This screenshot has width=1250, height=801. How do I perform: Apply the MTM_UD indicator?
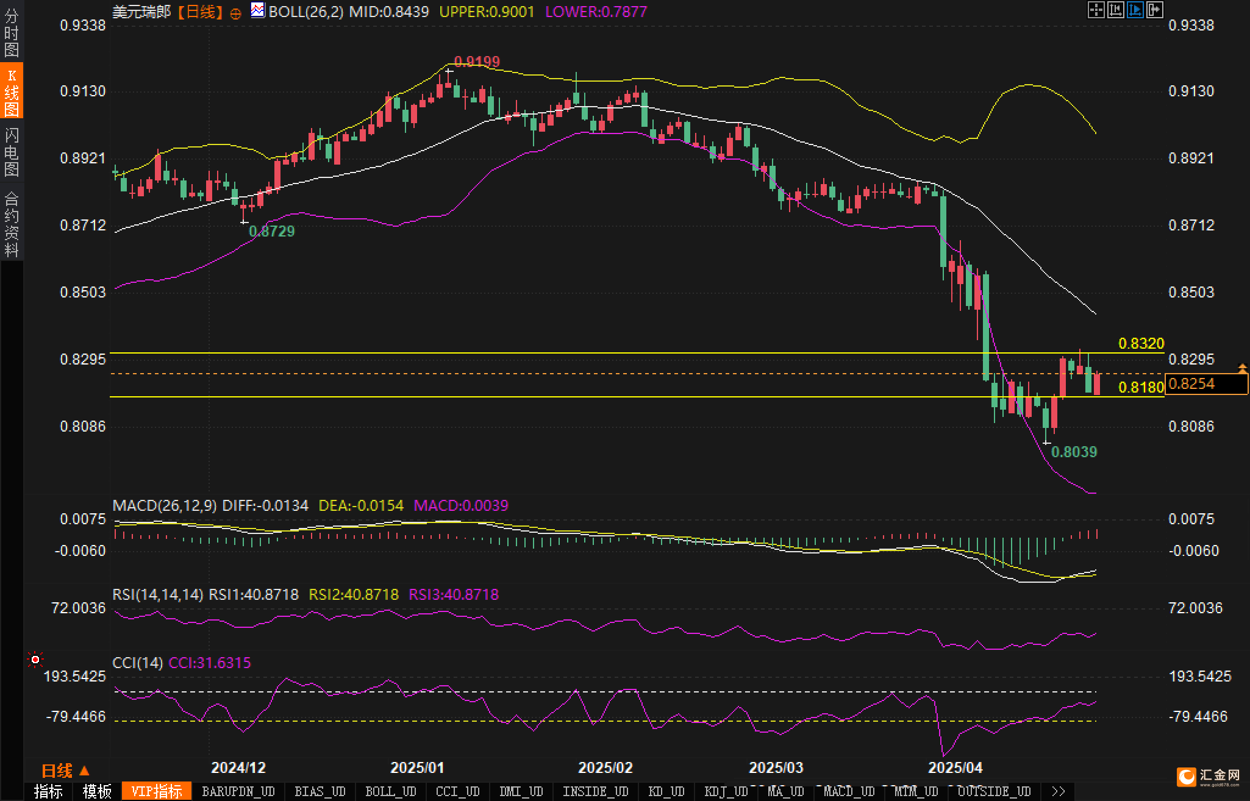pyautogui.click(x=916, y=791)
